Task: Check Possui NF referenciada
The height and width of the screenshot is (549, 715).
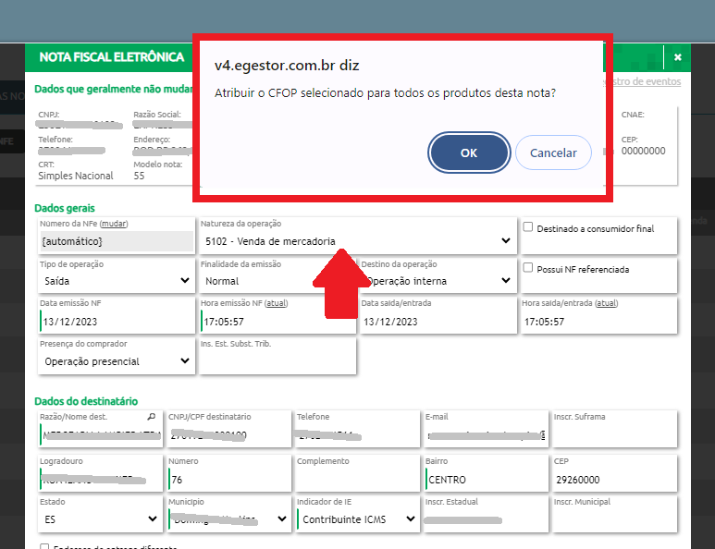Action: coord(528,267)
